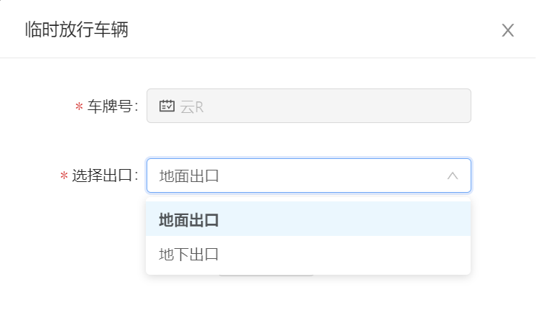
Task: Click the 地面出口 value shown in the select box
Action: pos(189,176)
